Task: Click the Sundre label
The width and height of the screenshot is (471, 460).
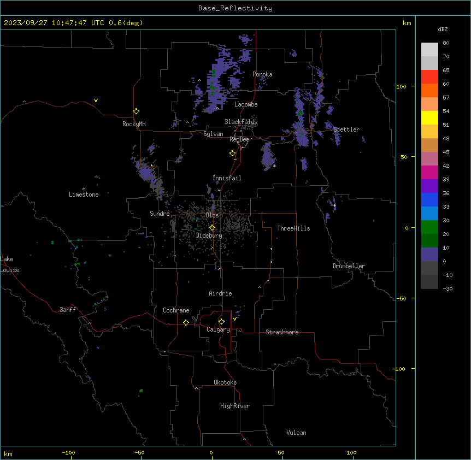Action: pos(160,214)
